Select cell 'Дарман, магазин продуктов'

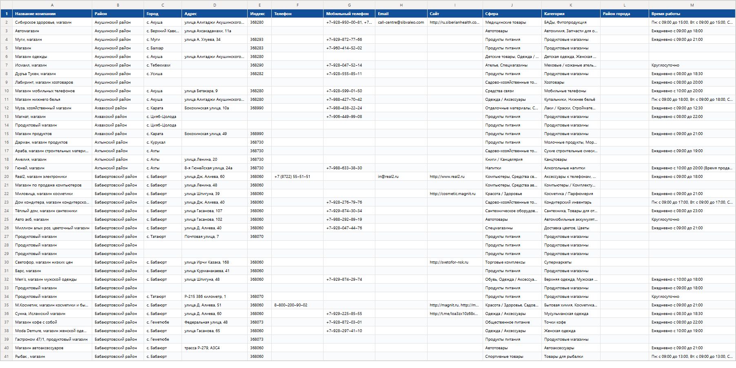pos(52,142)
